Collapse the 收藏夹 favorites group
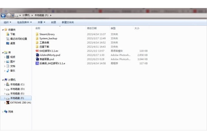The image size is (207, 138). tap(3, 30)
